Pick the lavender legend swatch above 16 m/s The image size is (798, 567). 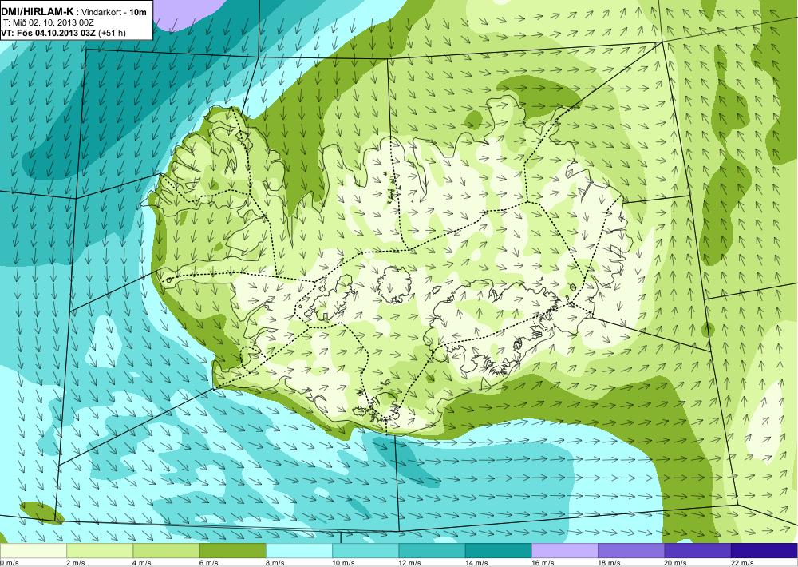(x=565, y=551)
